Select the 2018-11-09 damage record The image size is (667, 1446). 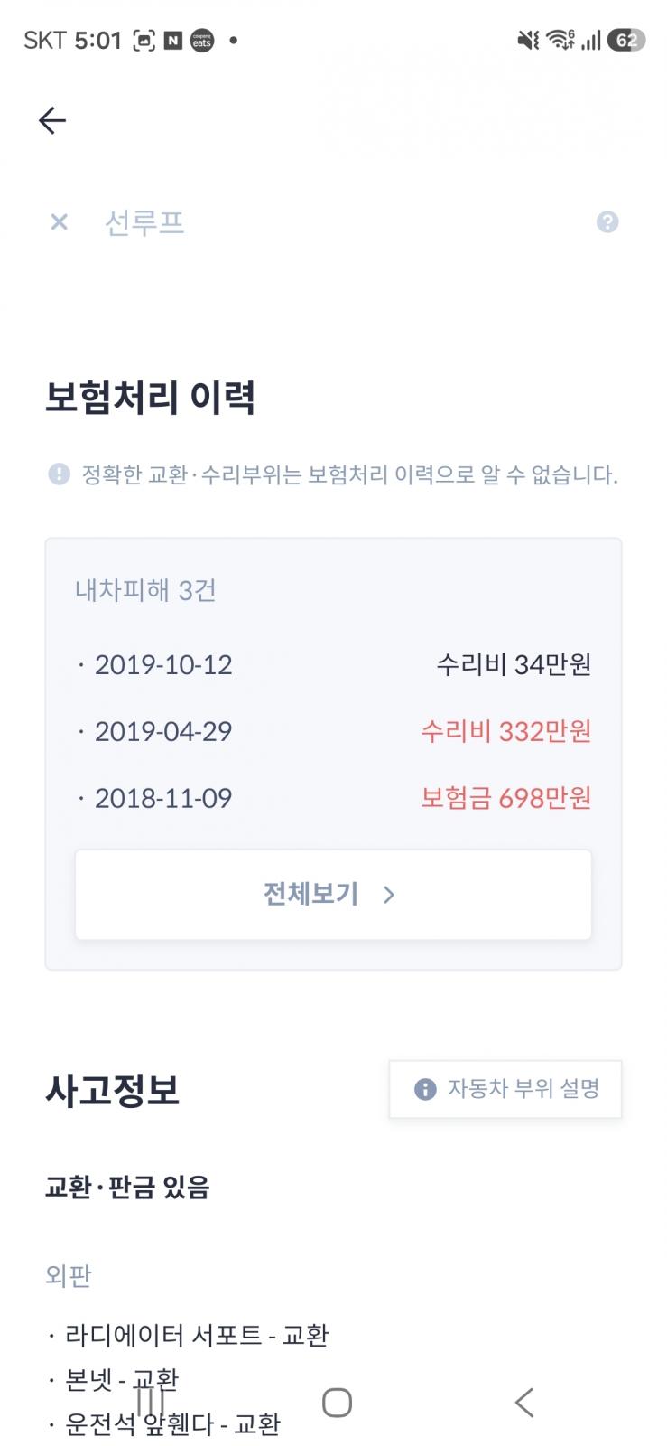[x=333, y=798]
